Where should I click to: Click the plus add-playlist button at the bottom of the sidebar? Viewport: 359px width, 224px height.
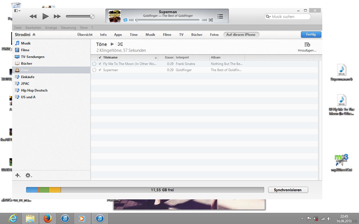pos(18,176)
